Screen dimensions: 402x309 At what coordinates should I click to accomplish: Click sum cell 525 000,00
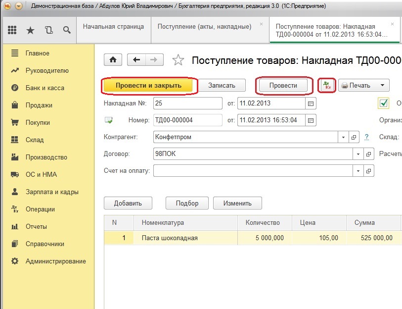click(x=373, y=238)
